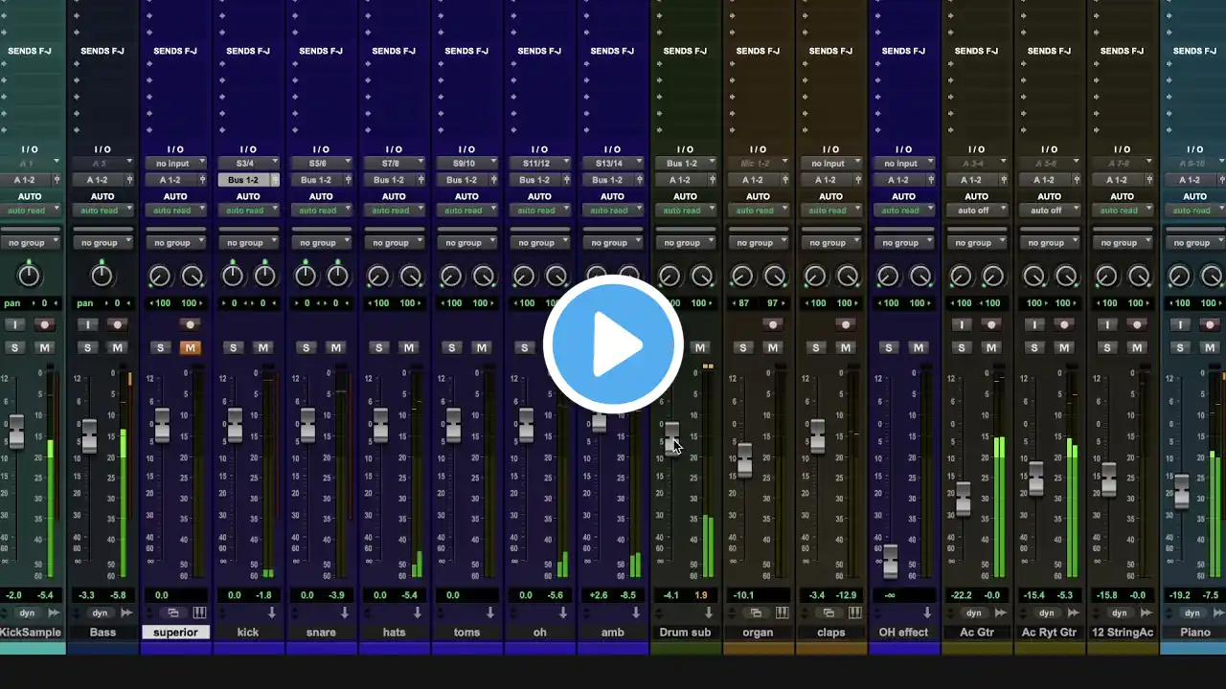Image resolution: width=1226 pixels, height=689 pixels.
Task: Open the 'no input' selector on superior
Action: (x=175, y=164)
